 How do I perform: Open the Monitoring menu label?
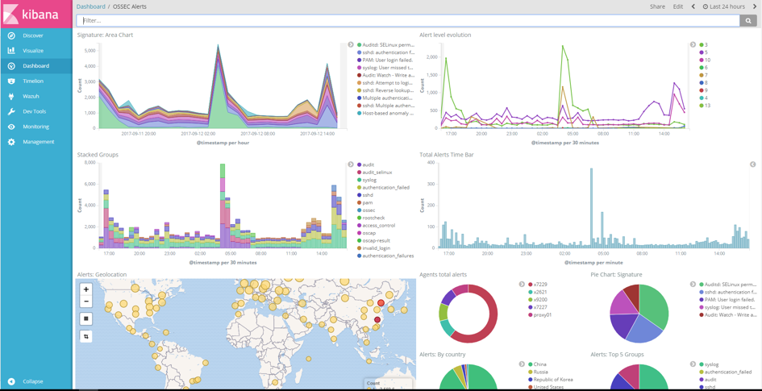click(36, 127)
